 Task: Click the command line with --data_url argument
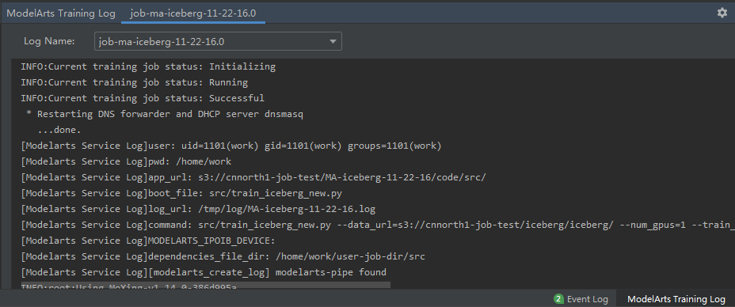377,225
